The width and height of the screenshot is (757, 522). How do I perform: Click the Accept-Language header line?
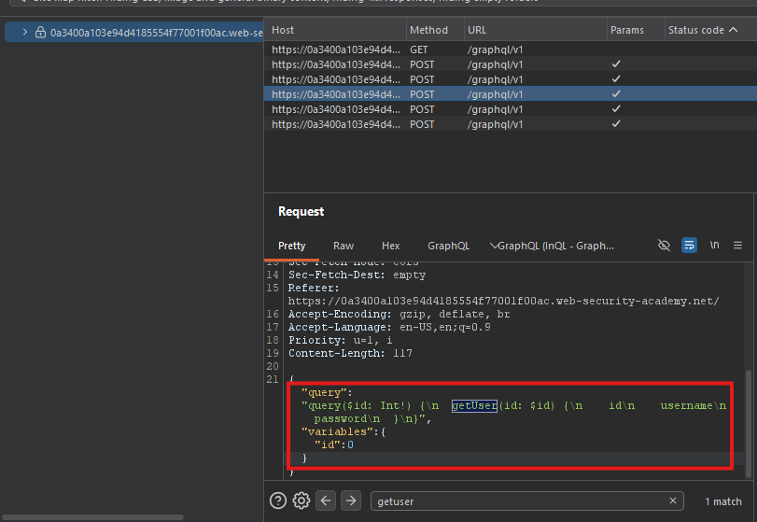(x=389, y=328)
